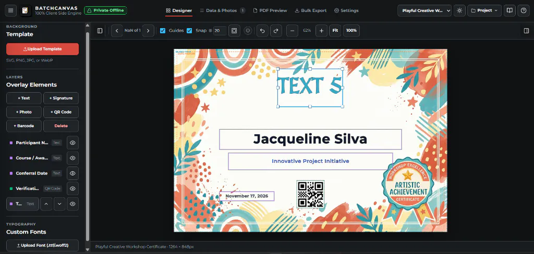Select the Innovative Project Initiative text box
The height and width of the screenshot is (254, 534).
coord(310,161)
